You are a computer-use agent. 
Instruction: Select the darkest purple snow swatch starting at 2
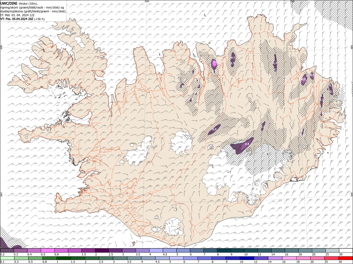click(x=101, y=251)
